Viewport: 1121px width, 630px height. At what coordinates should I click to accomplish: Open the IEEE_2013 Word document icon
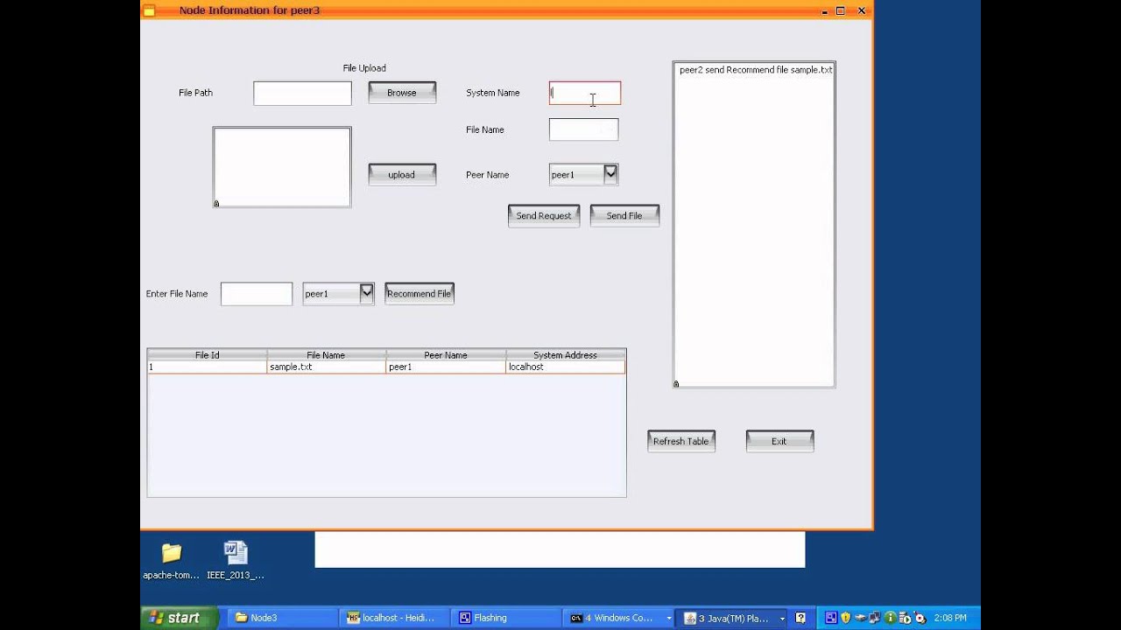tap(236, 561)
